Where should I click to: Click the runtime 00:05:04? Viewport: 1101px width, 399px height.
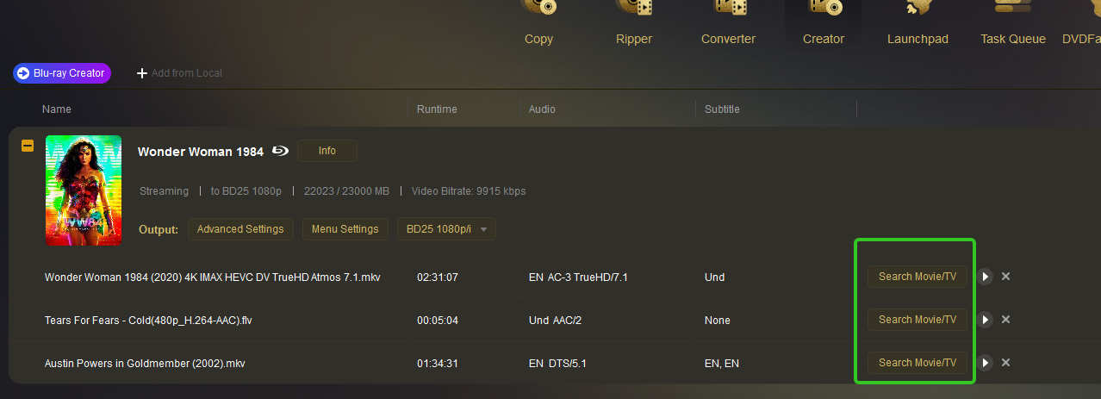point(437,321)
